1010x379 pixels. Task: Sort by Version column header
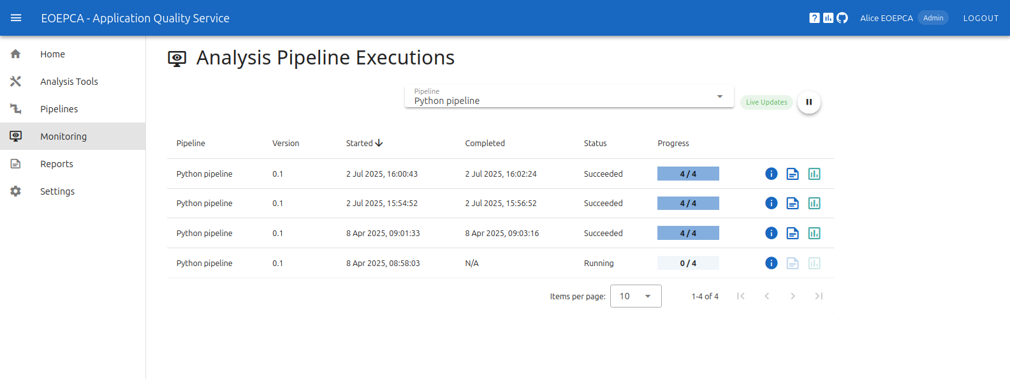click(x=286, y=144)
